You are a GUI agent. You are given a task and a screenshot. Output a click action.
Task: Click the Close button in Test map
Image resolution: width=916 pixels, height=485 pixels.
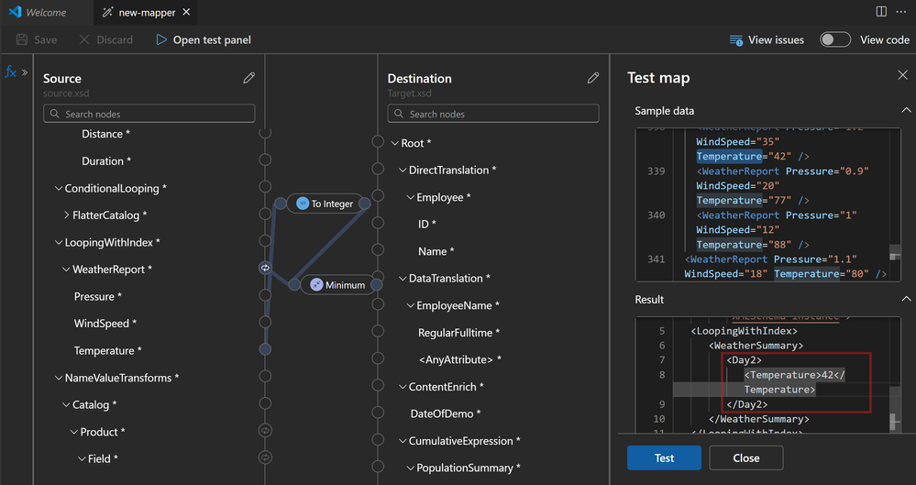[x=746, y=457]
